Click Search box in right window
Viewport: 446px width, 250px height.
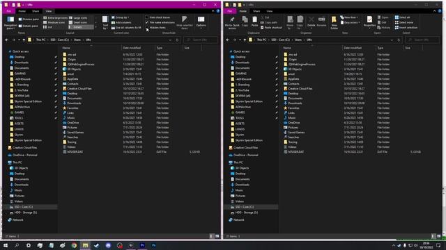[422, 40]
